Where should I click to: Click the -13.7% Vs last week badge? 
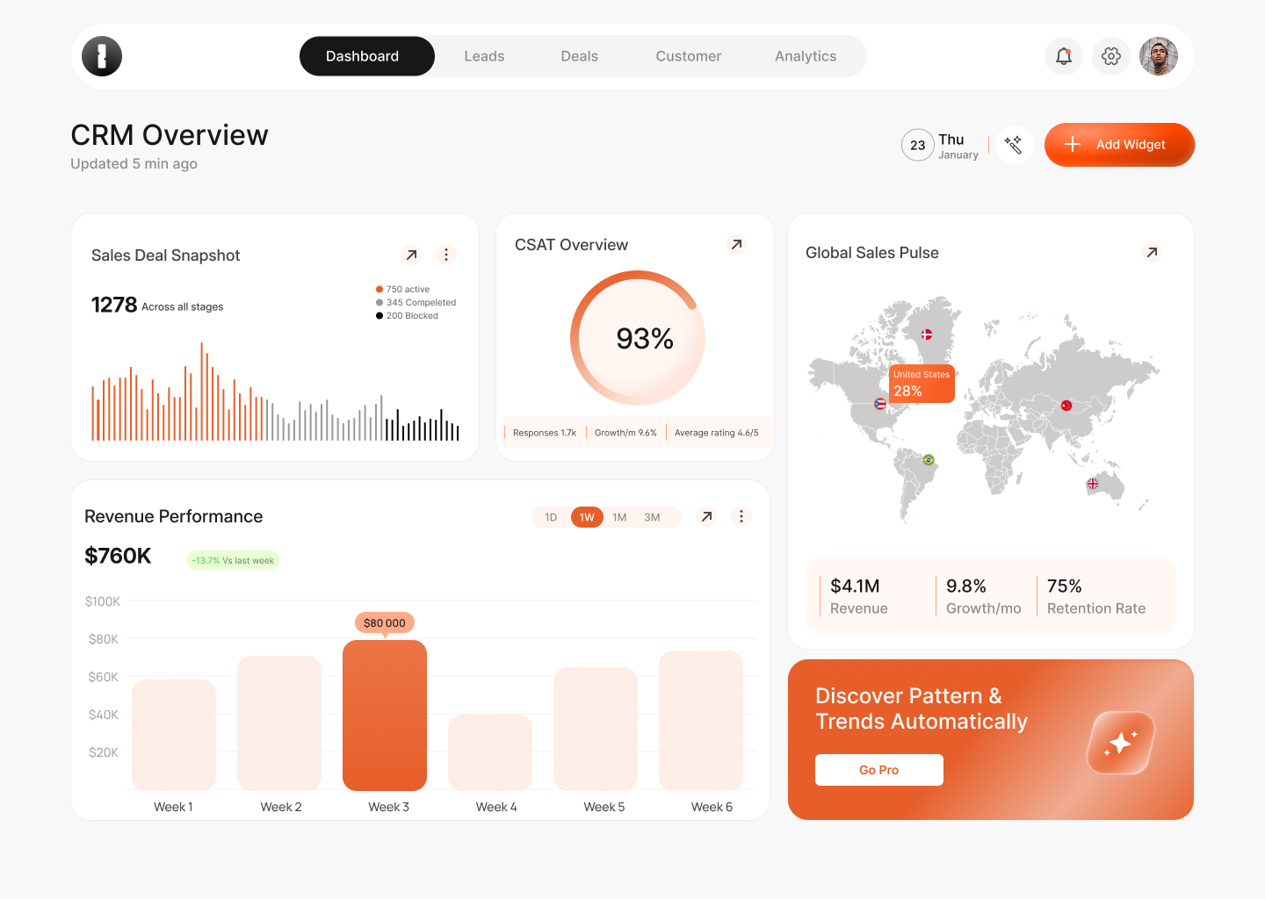point(234,560)
